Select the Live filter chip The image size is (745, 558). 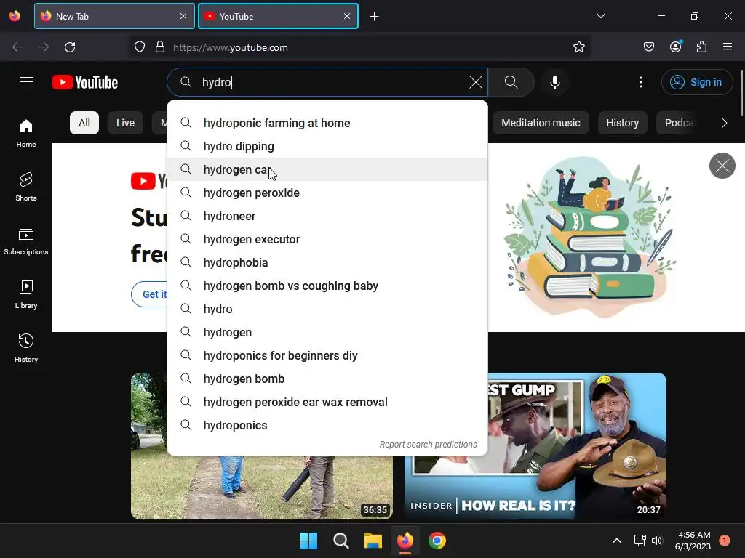125,123
